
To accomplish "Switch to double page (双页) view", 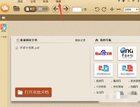I will point(43,9).
